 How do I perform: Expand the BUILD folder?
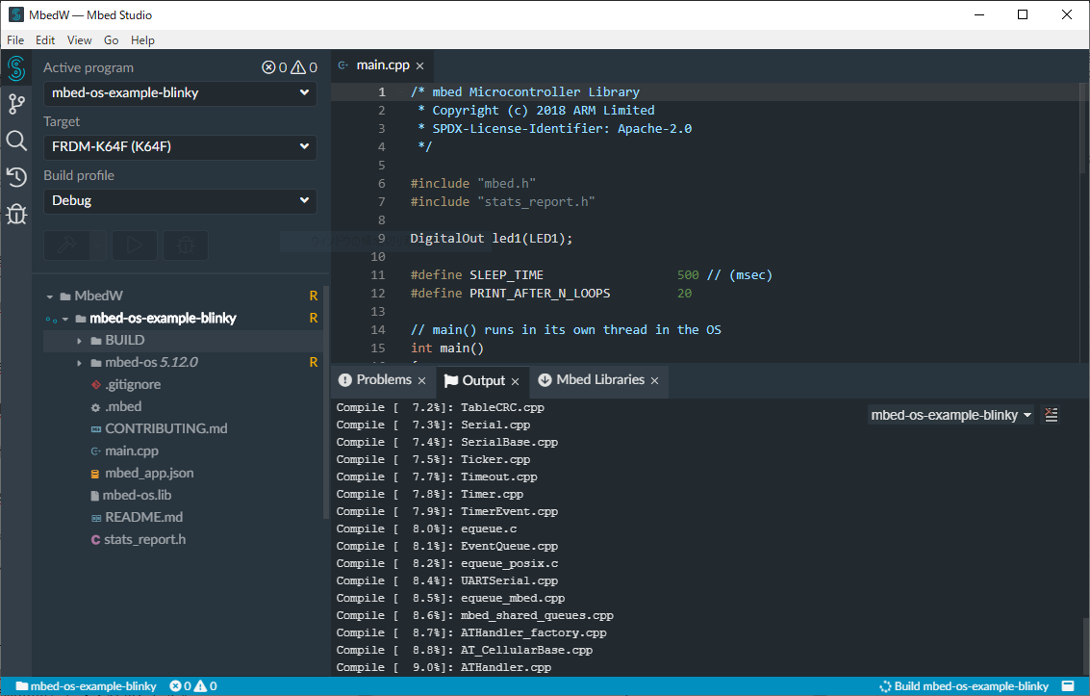[79, 341]
